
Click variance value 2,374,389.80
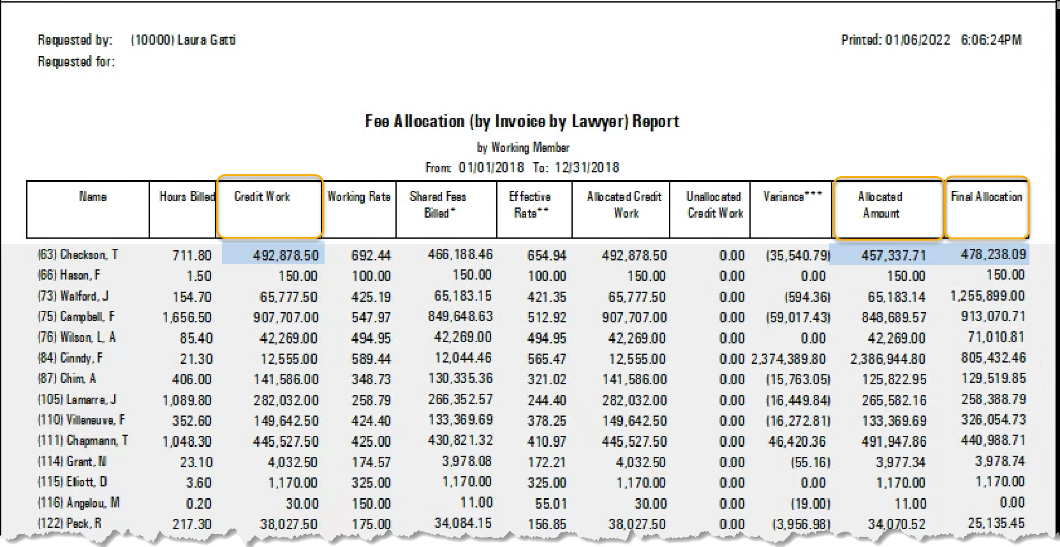788,359
